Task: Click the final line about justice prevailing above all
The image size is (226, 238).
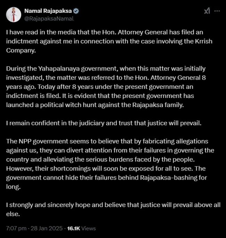Action: click(113, 209)
